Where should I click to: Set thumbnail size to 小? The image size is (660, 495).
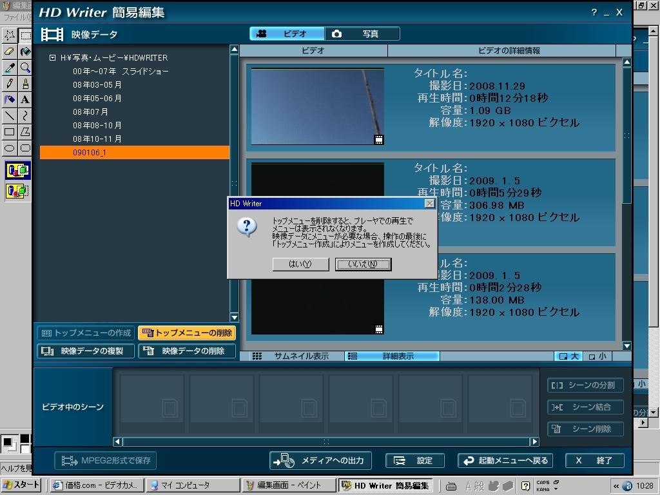pyautogui.click(x=597, y=356)
